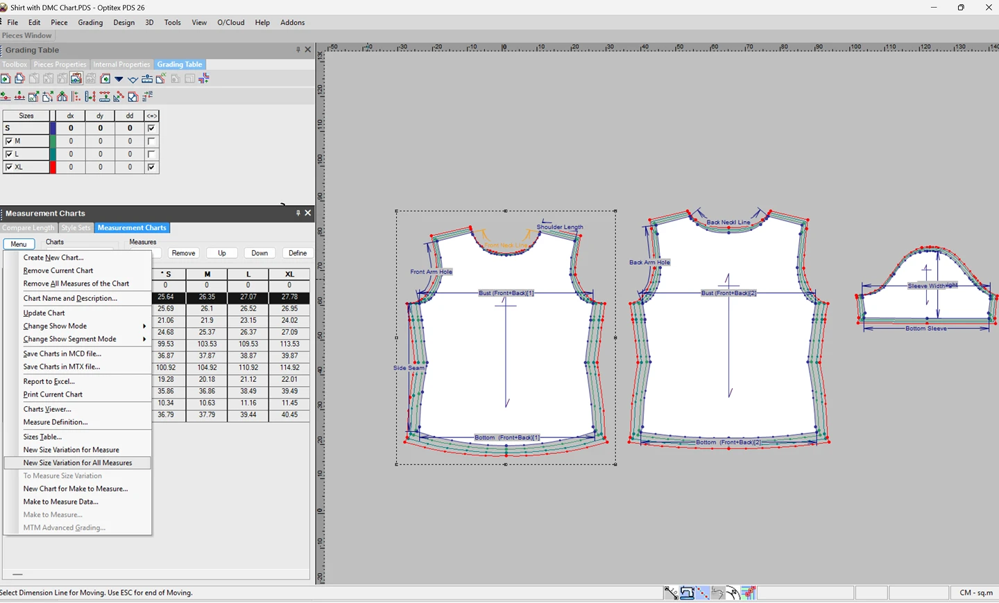Image resolution: width=999 pixels, height=603 pixels.
Task: Uncheck the M size checkbox
Action: [9, 141]
